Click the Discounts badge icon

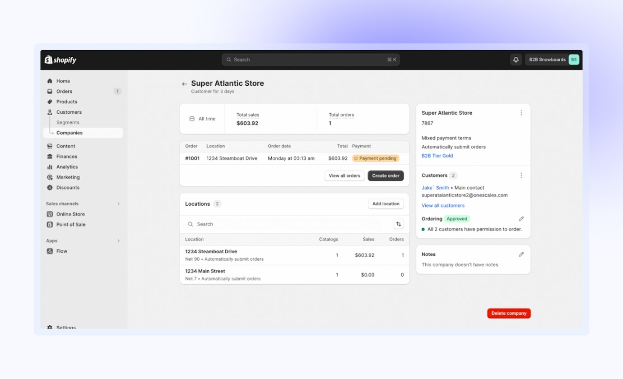tap(50, 188)
